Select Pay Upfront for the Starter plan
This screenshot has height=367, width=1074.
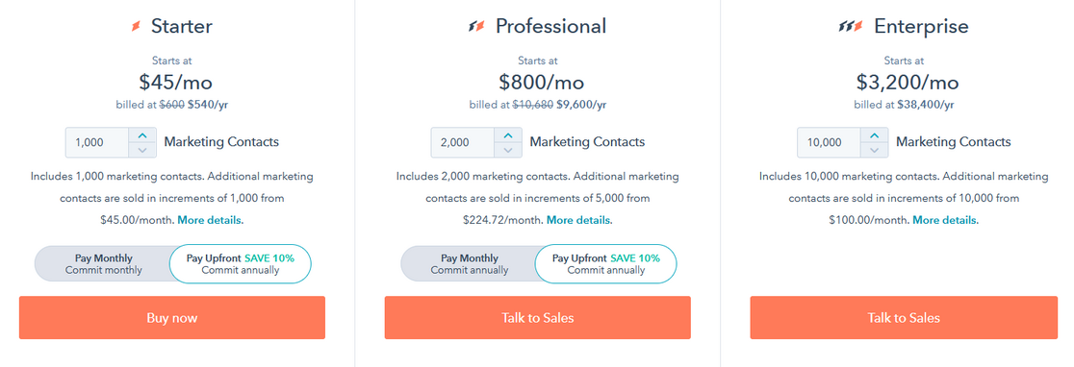[241, 264]
